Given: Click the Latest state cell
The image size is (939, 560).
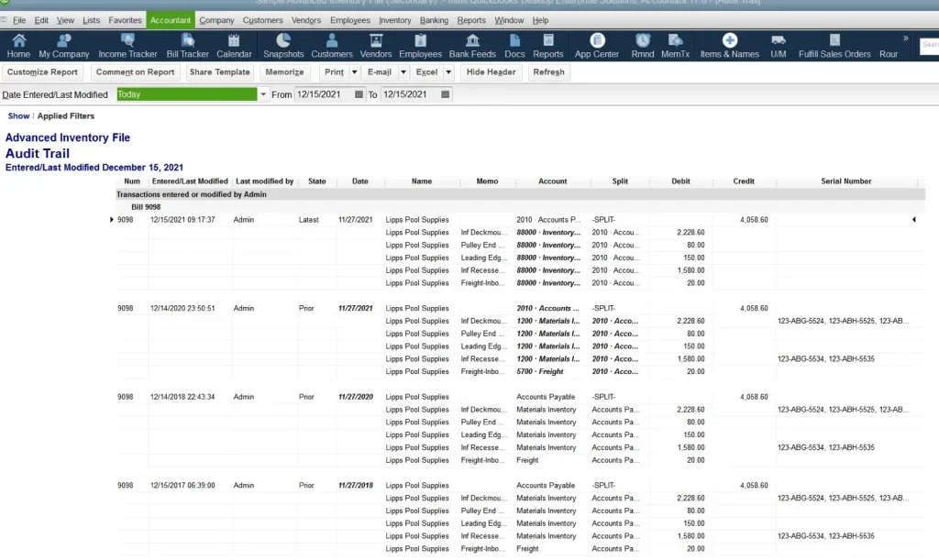Looking at the screenshot, I should pyautogui.click(x=308, y=220).
